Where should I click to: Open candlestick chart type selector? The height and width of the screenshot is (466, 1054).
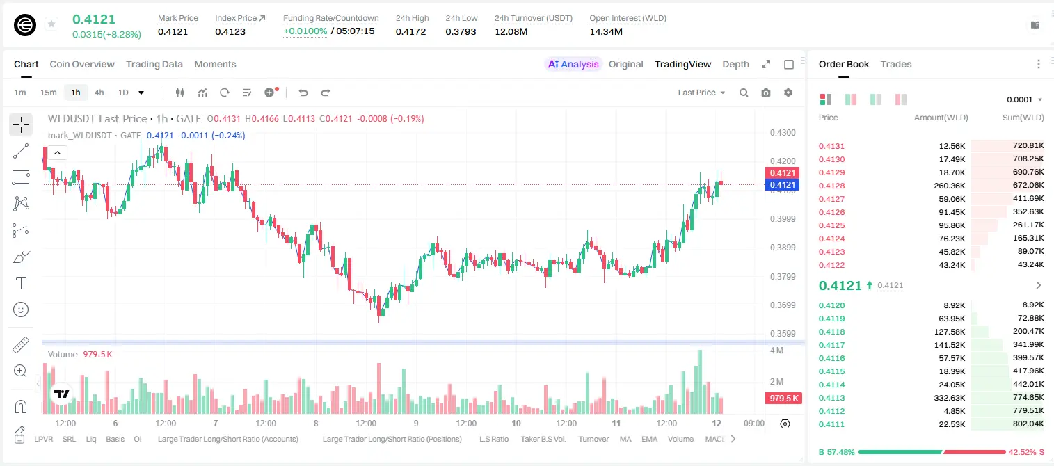pos(180,93)
